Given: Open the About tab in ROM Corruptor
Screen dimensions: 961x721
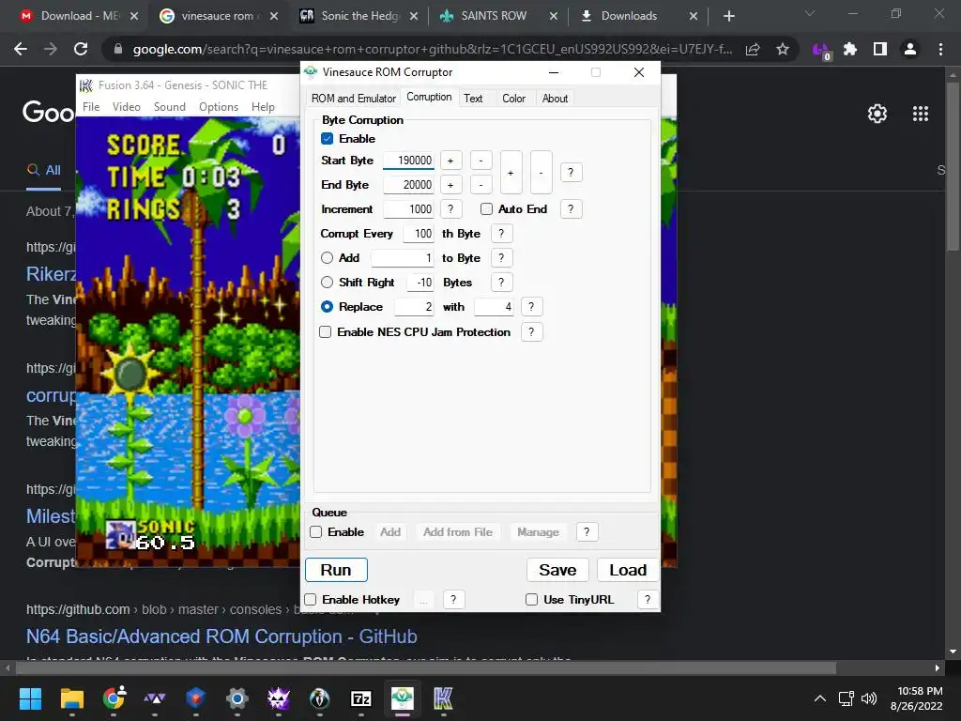Looking at the screenshot, I should click(x=555, y=98).
